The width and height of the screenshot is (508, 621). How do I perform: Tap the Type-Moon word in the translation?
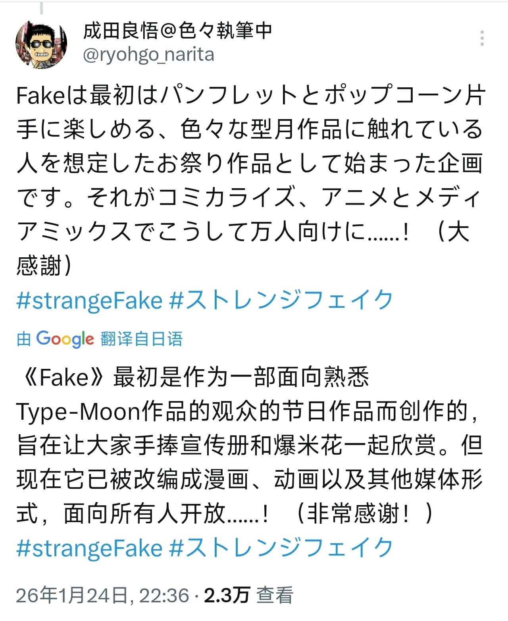(x=79, y=412)
